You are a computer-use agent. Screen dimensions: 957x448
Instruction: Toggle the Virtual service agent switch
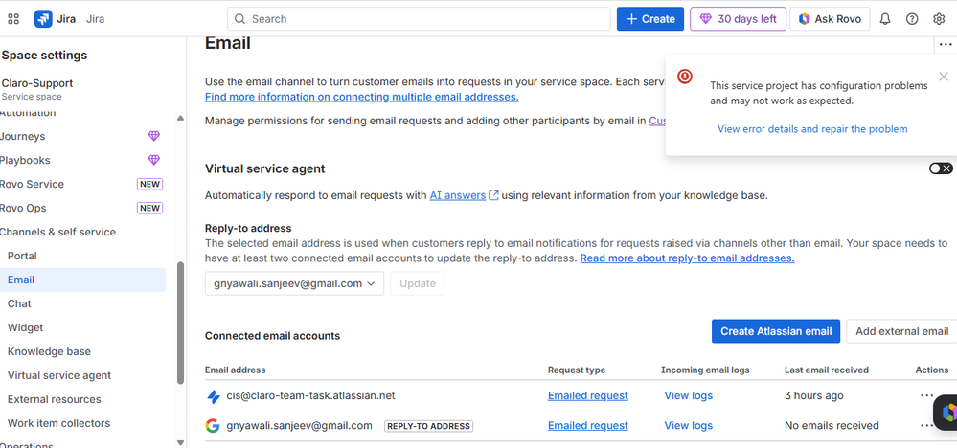[x=941, y=168]
